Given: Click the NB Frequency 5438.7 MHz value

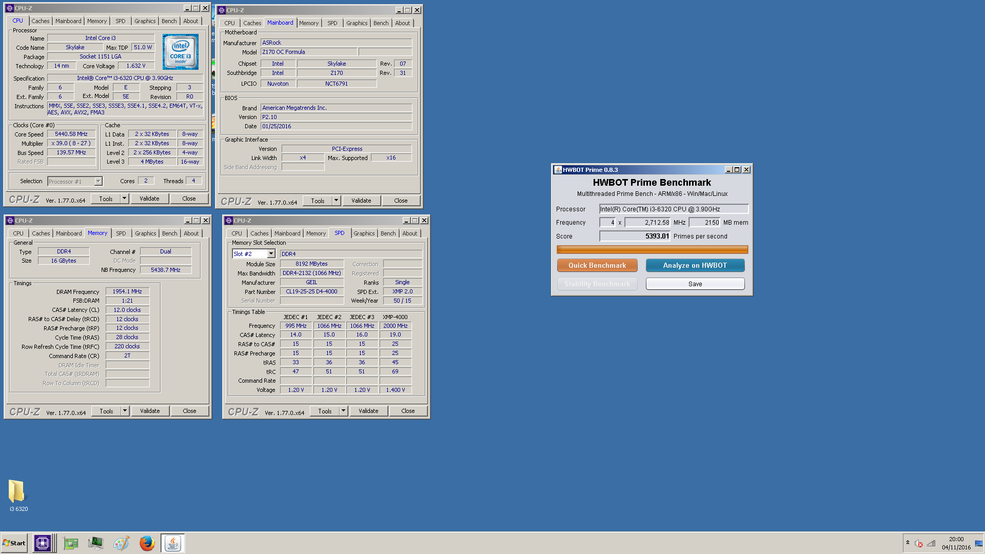Looking at the screenshot, I should pos(165,270).
